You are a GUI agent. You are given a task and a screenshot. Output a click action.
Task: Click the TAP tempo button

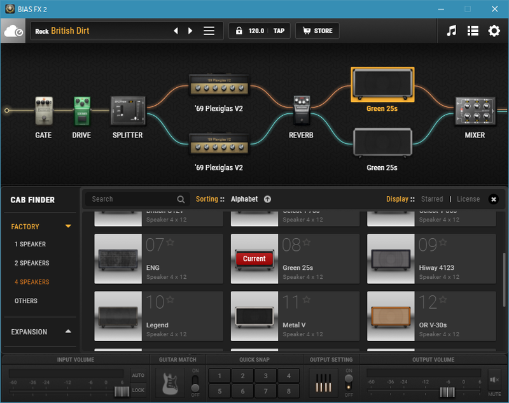tap(279, 31)
